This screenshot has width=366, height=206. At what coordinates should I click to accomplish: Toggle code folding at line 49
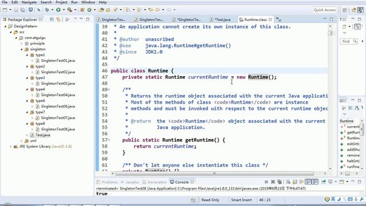click(x=109, y=89)
